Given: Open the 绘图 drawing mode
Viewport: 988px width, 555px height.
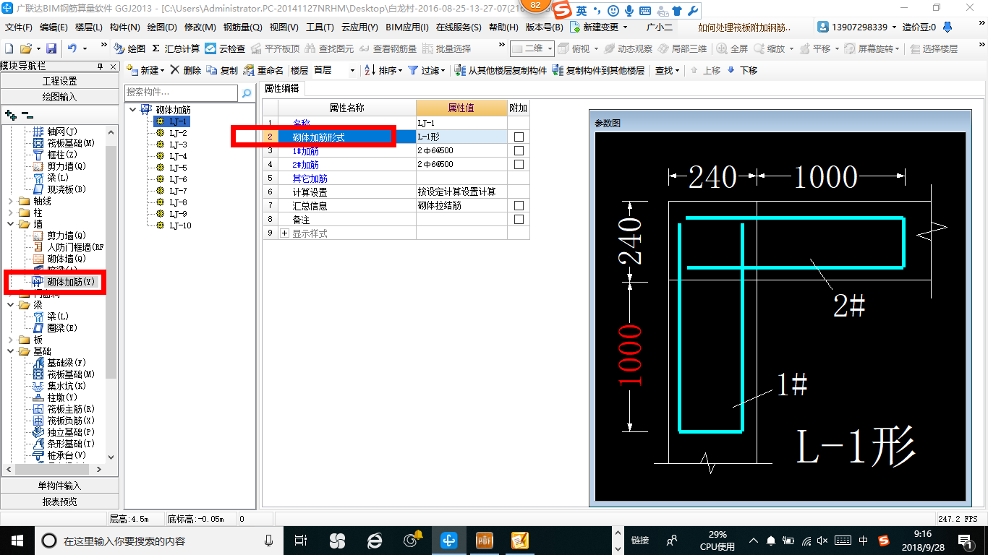Looking at the screenshot, I should pos(129,48).
